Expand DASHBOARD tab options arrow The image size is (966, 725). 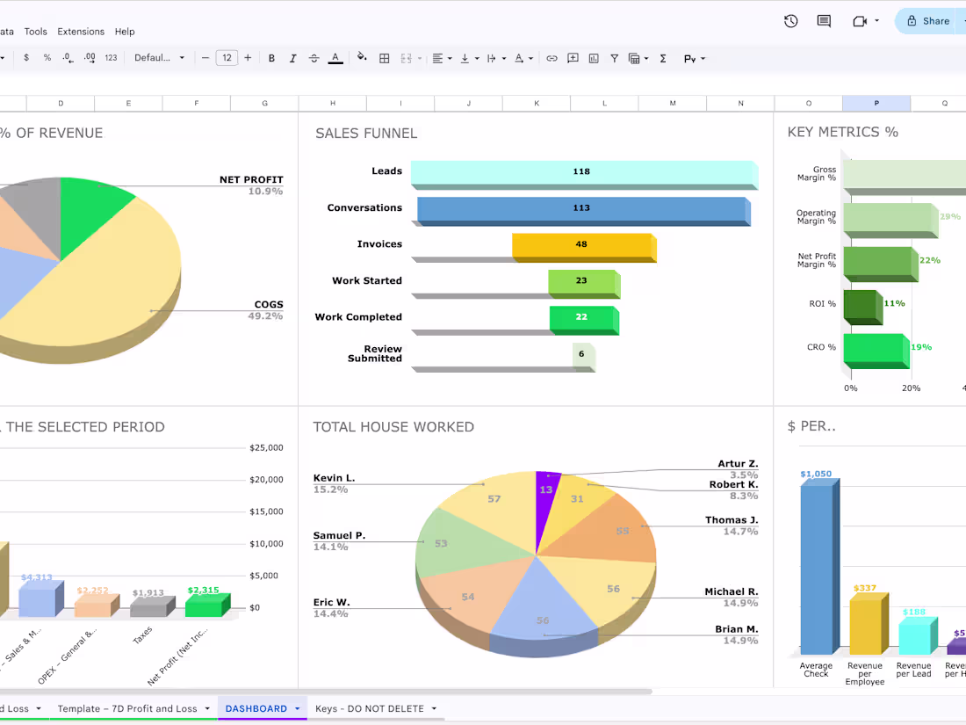coord(298,709)
